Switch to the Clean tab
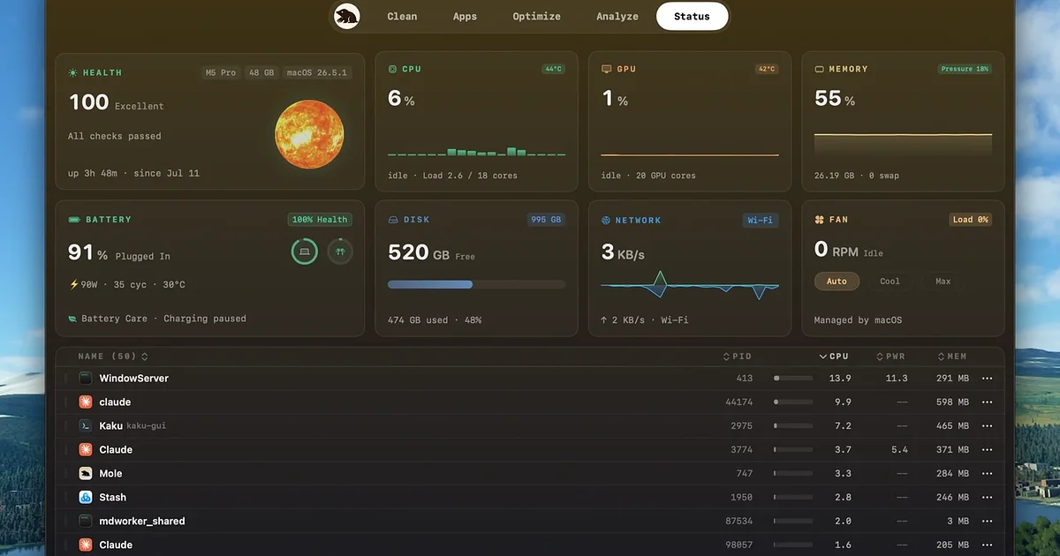The width and height of the screenshot is (1060, 556). tap(402, 16)
